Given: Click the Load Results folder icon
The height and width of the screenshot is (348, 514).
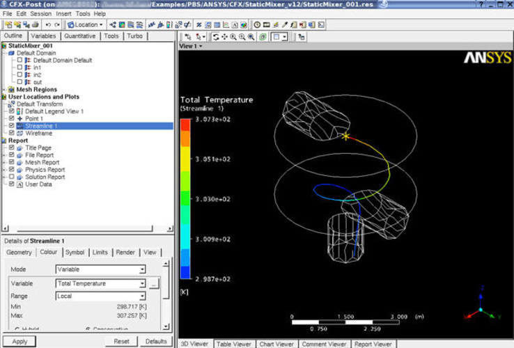Looking at the screenshot, I should (x=8, y=24).
